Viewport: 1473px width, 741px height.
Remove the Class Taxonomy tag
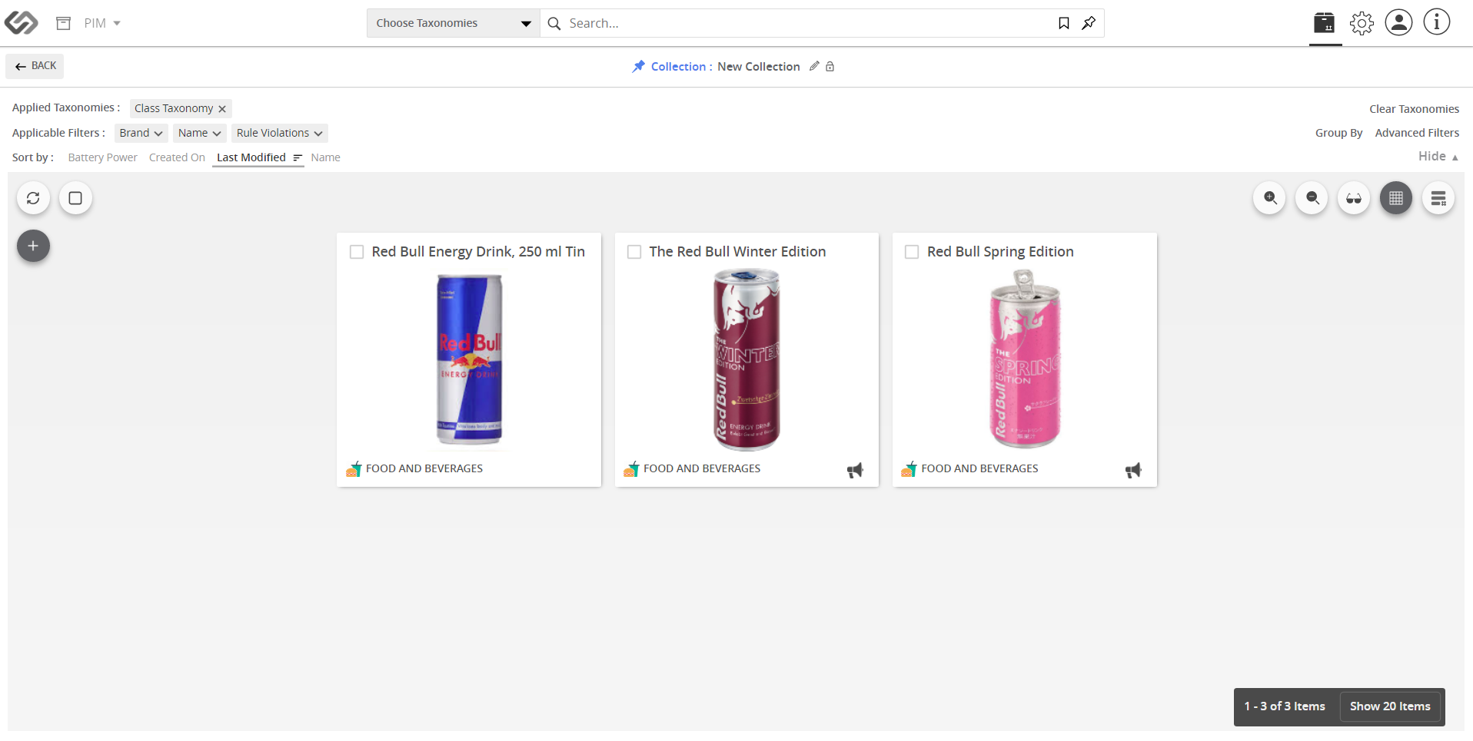pos(222,109)
